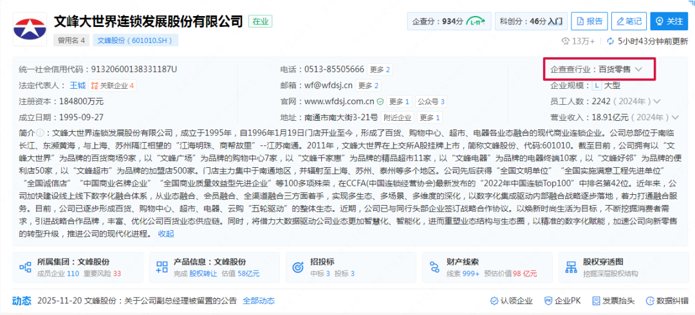Open the 所属集团 文峰股份 card
Screen dimensions: 695x315
click(79, 267)
